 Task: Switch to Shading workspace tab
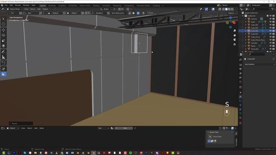[x=96, y=6]
